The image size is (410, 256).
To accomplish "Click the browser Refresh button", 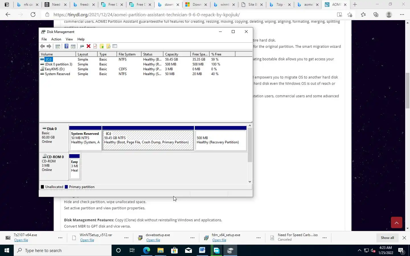I will point(33,15).
